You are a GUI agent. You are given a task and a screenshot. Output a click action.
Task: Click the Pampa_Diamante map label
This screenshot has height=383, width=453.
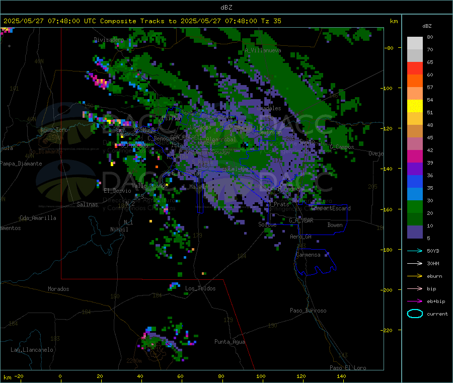tap(21, 164)
